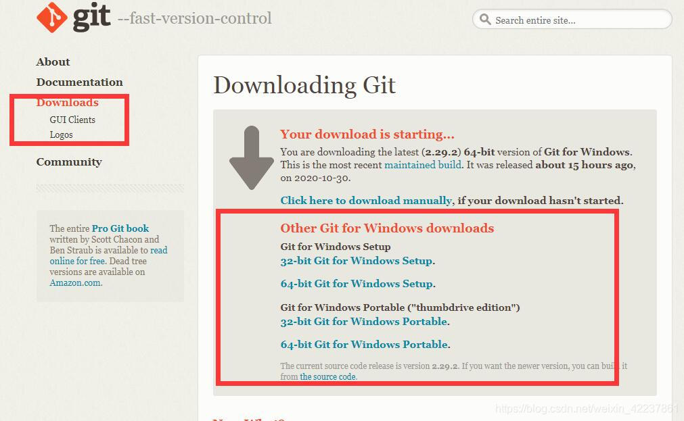Viewport: 684px width, 421px height.
Task: Visit the Amazon.com link
Action: pos(76,283)
